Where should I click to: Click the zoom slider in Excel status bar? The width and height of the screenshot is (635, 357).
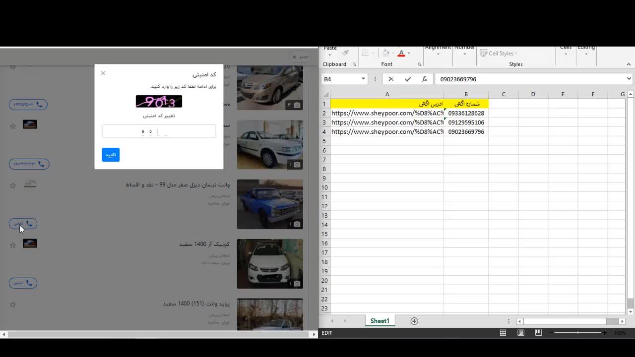point(578,333)
